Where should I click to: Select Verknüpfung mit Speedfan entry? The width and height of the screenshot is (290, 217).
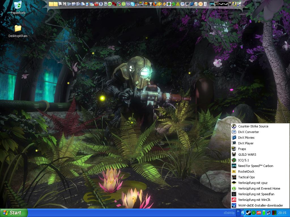point(260,194)
